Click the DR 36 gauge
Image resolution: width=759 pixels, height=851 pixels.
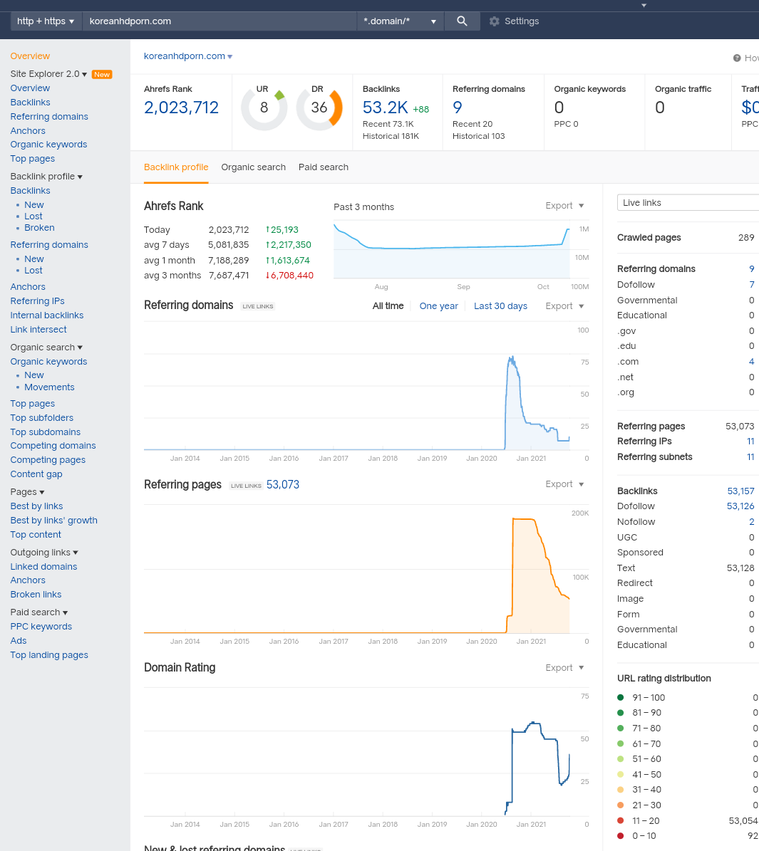tap(319, 108)
